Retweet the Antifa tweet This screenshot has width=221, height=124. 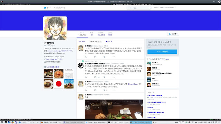point(95,77)
